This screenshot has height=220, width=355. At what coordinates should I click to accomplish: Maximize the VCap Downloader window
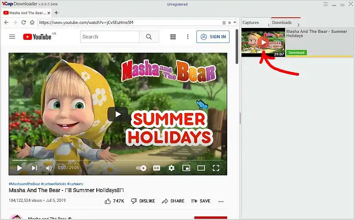tap(342, 5)
